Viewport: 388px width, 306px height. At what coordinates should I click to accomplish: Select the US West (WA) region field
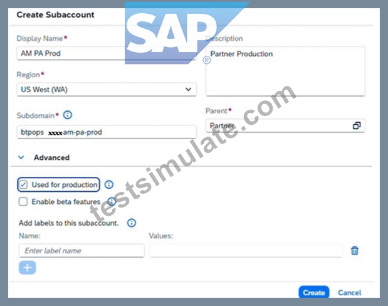click(107, 90)
